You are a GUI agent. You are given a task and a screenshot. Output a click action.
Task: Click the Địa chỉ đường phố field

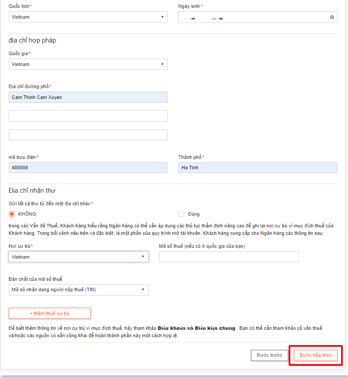coord(88,97)
